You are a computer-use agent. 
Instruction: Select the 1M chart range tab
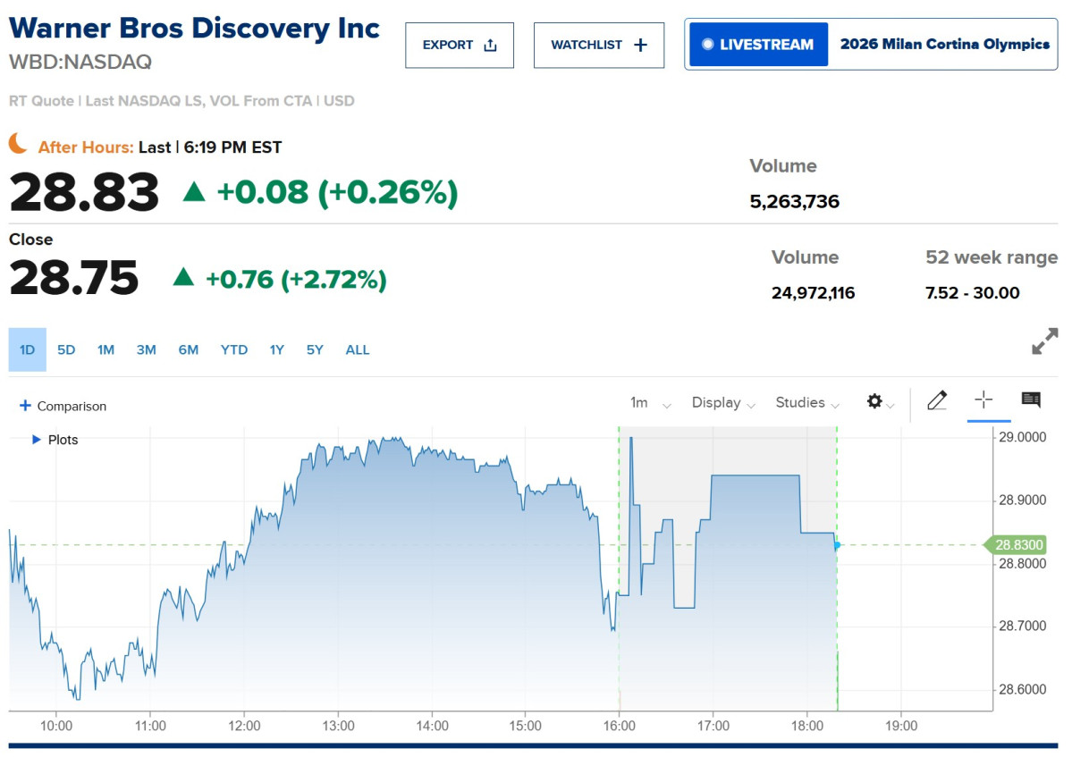click(106, 349)
